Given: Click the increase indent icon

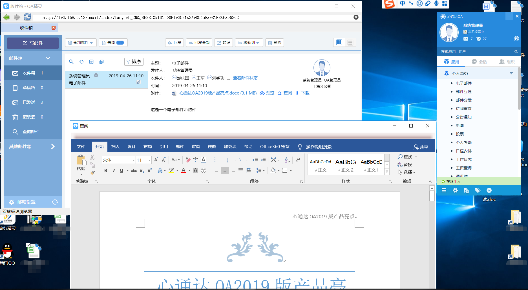Looking at the screenshot, I should point(263,160).
